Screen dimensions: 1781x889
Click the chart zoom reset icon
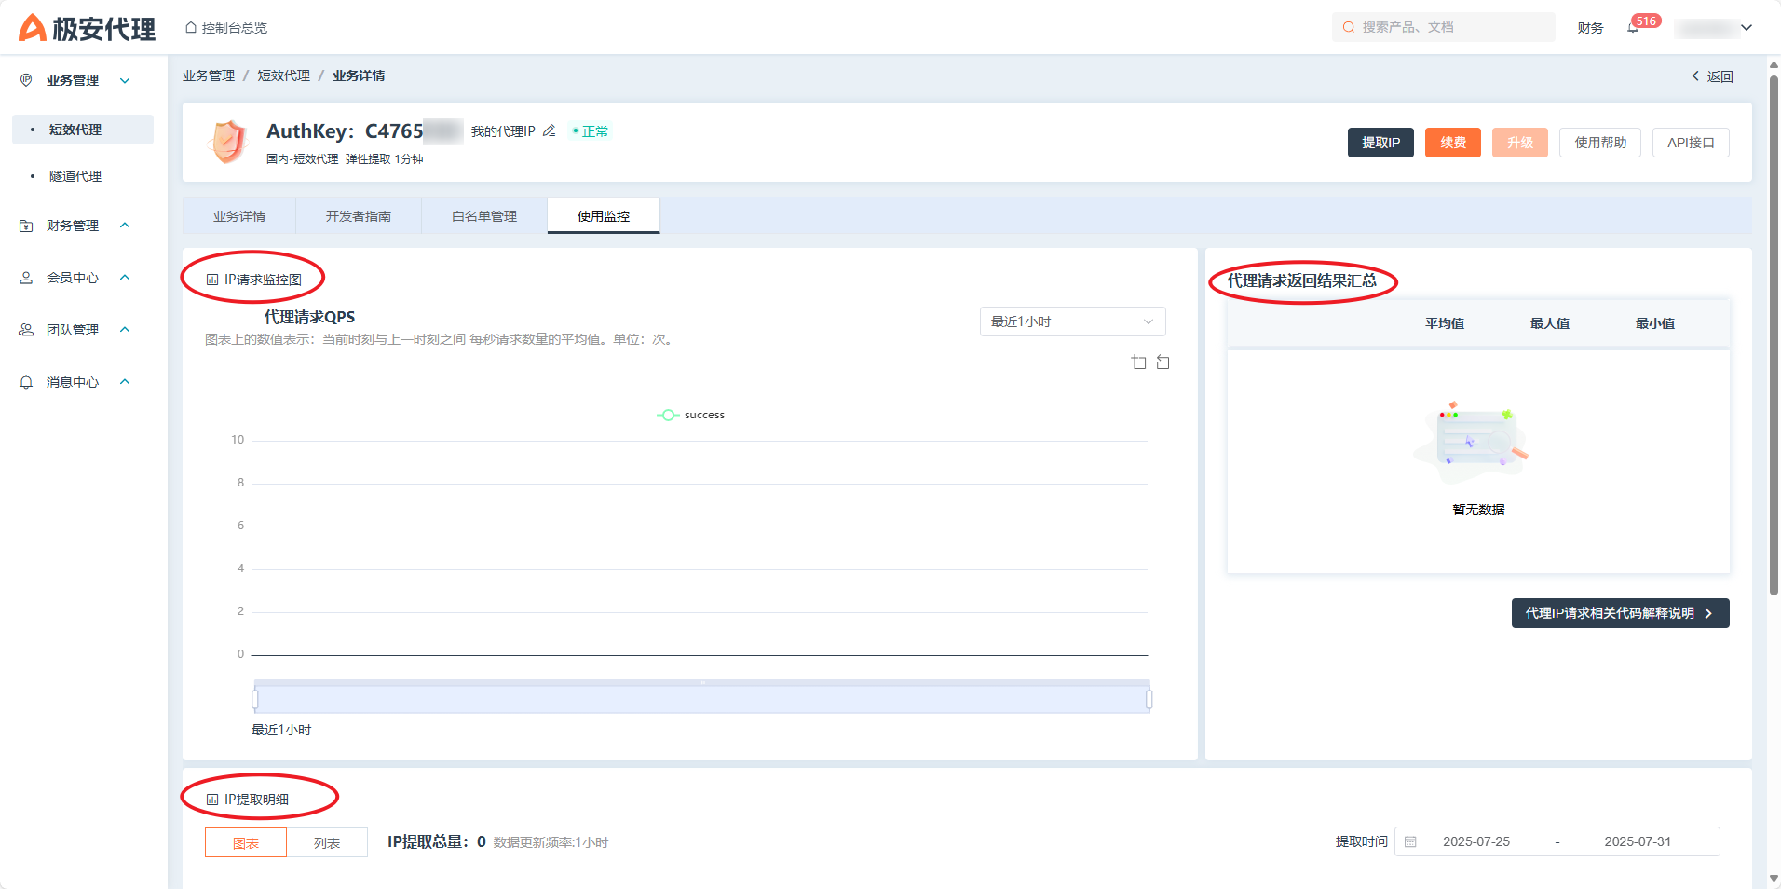point(1162,362)
